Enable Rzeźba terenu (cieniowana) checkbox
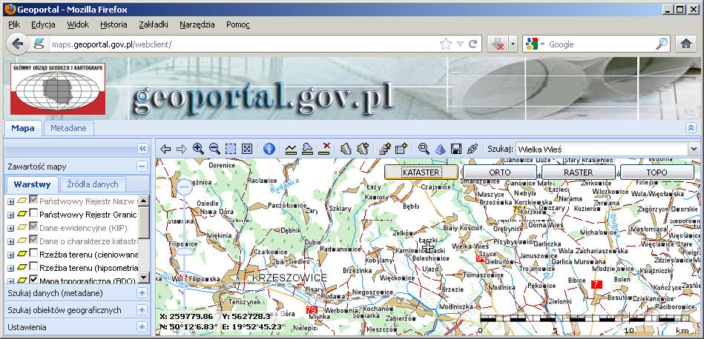The image size is (704, 339). pos(33,254)
